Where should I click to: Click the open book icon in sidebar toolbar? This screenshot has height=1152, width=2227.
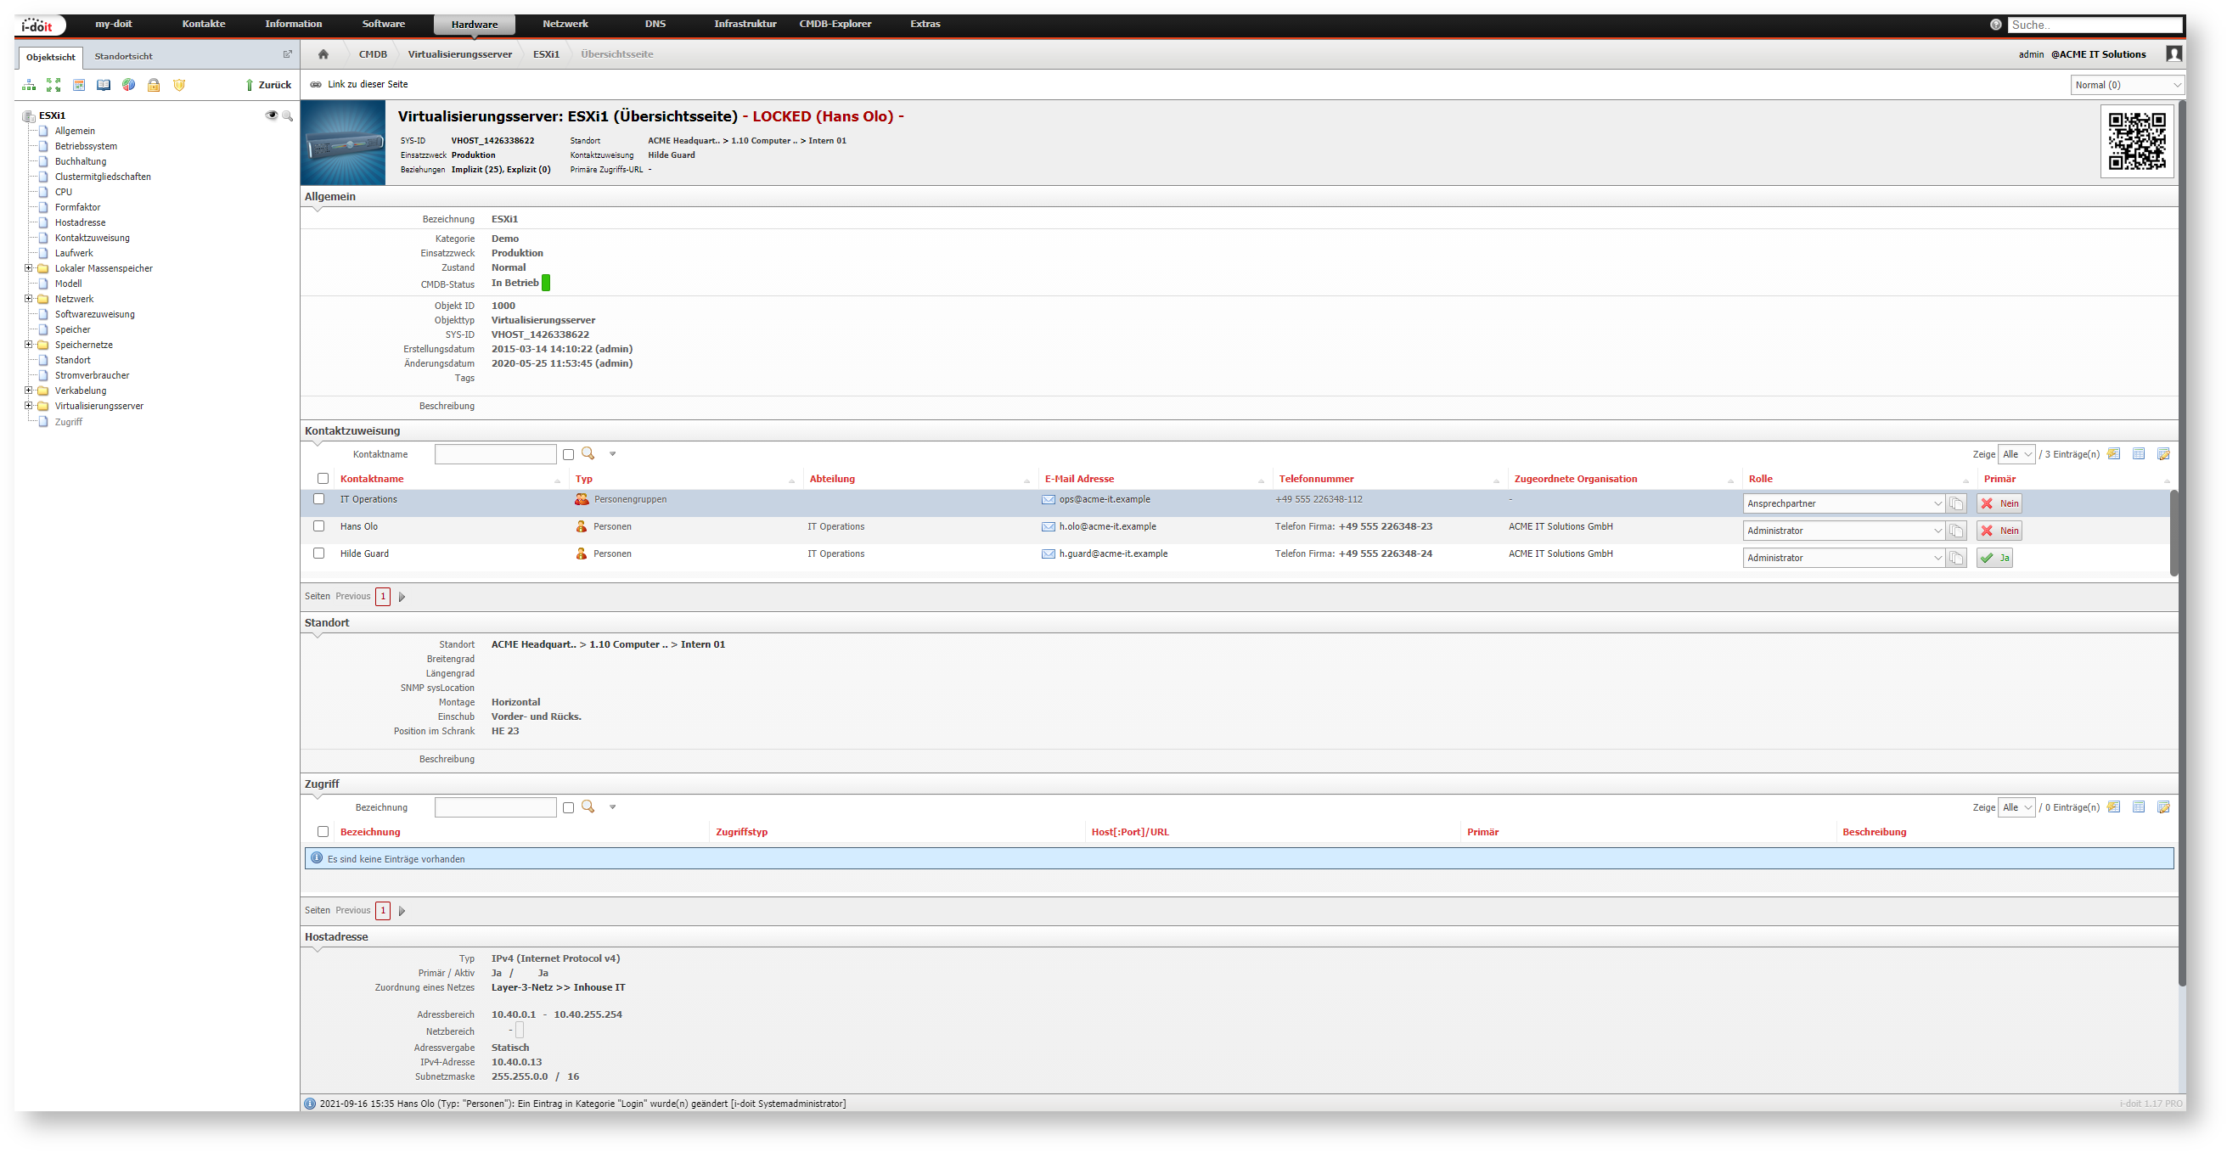pos(104,85)
